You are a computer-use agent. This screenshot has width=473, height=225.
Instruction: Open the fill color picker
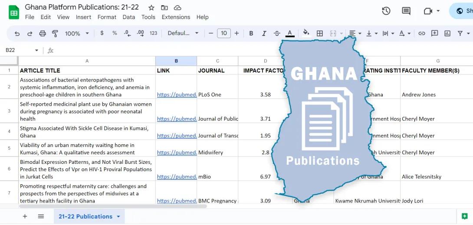(x=306, y=33)
